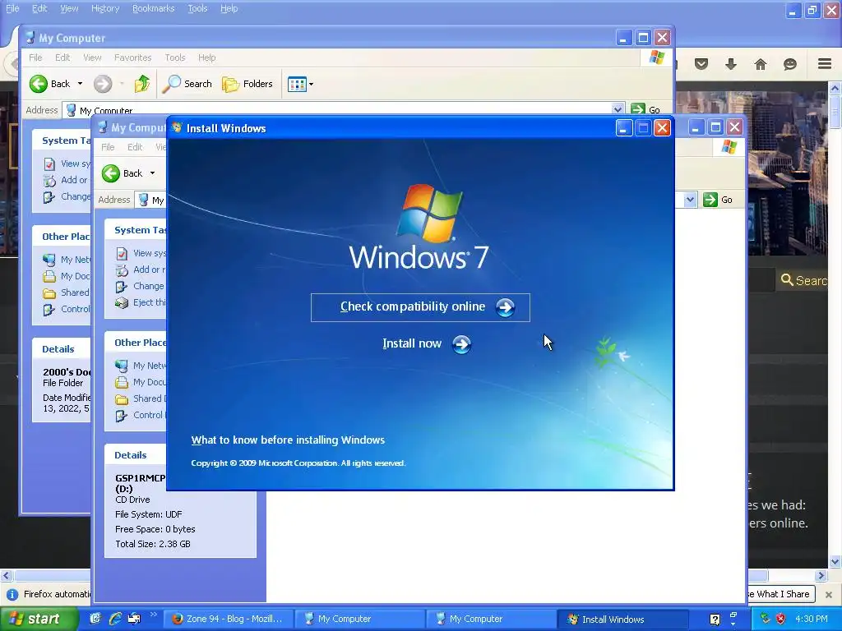Viewport: 842px width, 631px height.
Task: Click Firefox horizontal scrollbar left arrow
Action: 6,576
